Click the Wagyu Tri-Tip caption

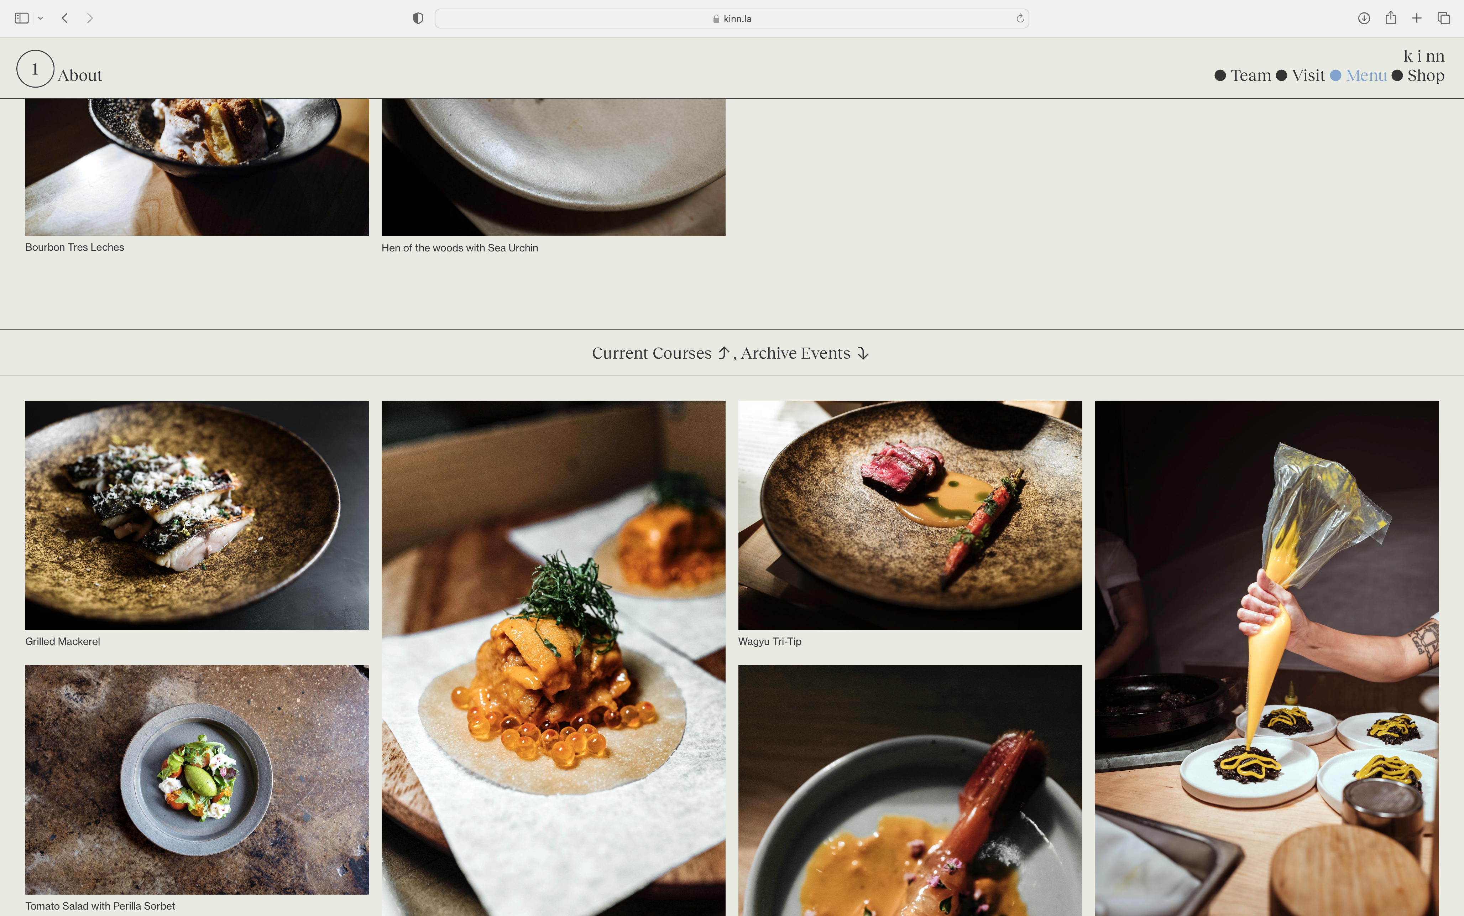click(769, 641)
